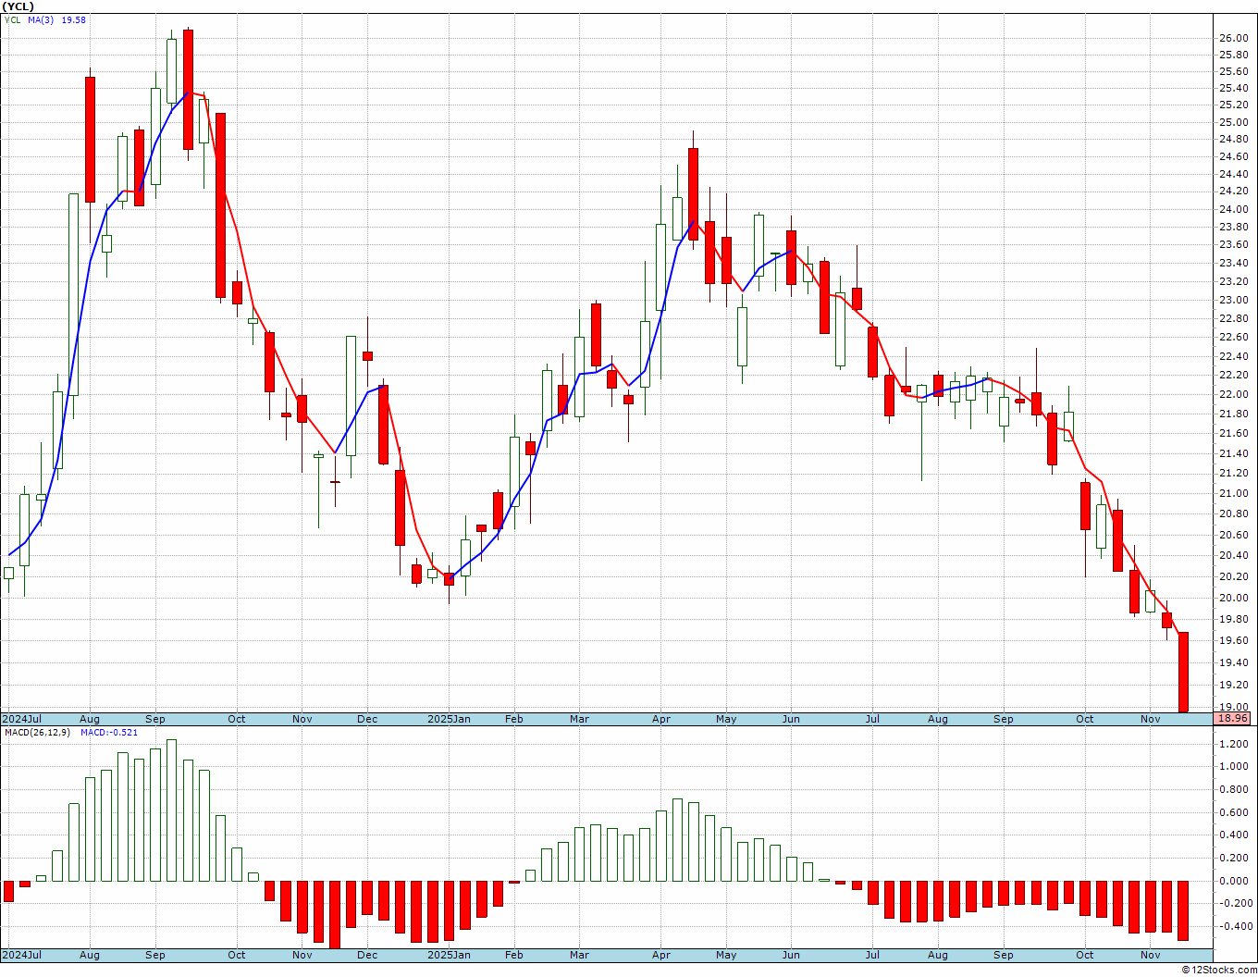Viewport: 1258px width, 977px height.
Task: Click Mar on the price chart time axis
Action: coord(580,719)
